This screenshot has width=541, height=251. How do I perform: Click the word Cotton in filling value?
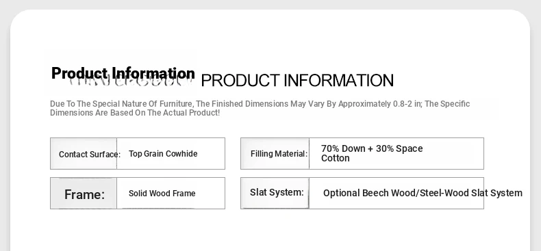(x=336, y=158)
